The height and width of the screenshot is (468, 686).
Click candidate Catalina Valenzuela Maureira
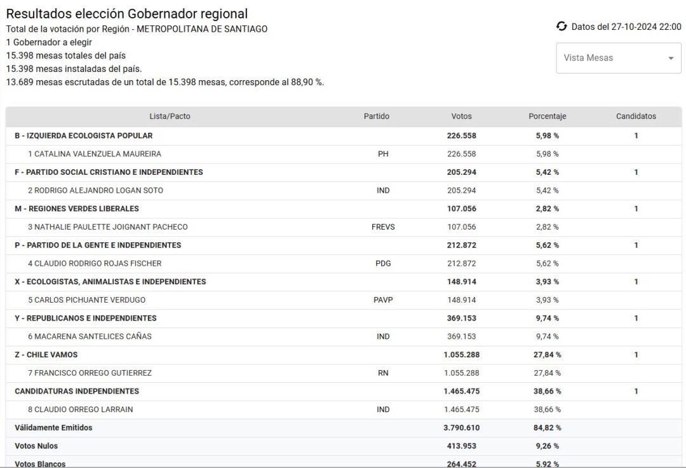click(x=94, y=154)
